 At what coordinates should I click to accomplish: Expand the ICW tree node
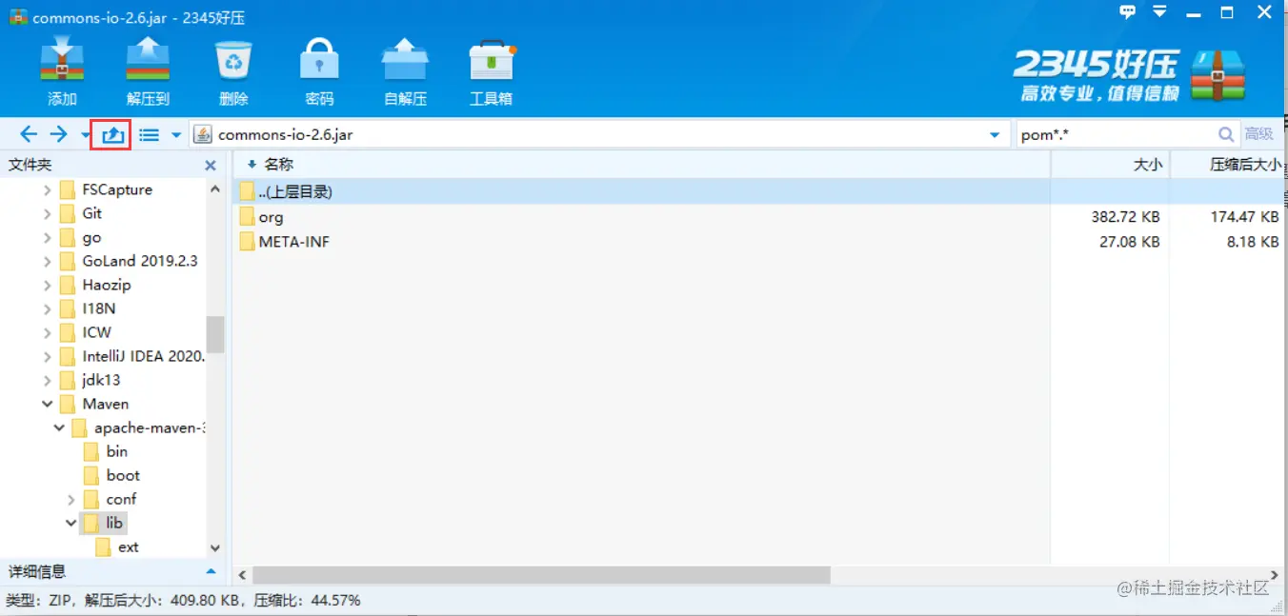click(x=48, y=332)
